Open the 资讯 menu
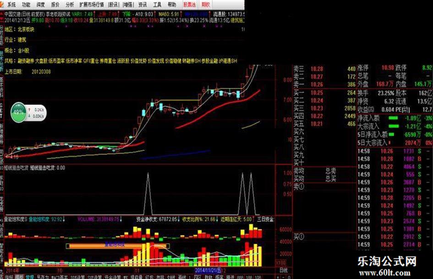Screen dimensions: 433x279 pyautogui.click(x=143, y=5)
